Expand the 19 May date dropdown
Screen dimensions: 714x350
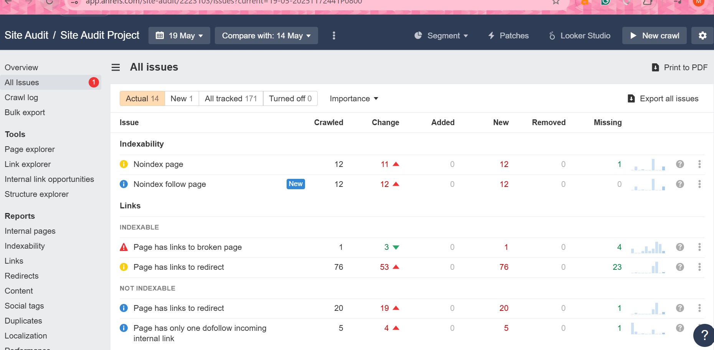pos(179,36)
